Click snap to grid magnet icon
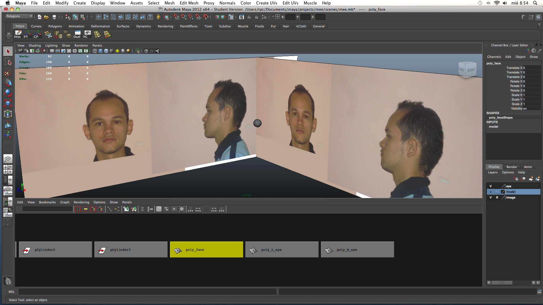 pyautogui.click(x=176, y=17)
